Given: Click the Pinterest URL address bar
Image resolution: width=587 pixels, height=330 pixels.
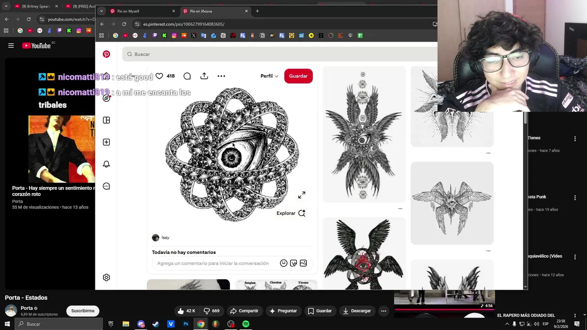Looking at the screenshot, I should (x=284, y=24).
